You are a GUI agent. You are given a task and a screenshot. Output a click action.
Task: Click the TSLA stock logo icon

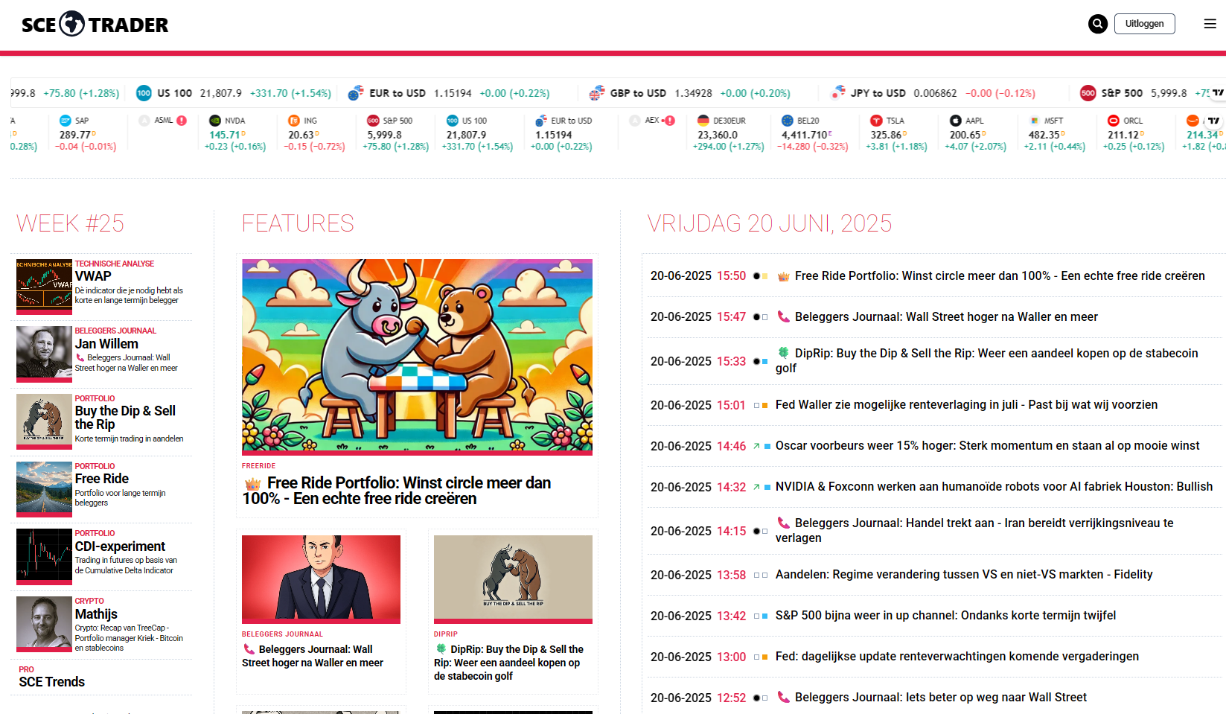877,121
